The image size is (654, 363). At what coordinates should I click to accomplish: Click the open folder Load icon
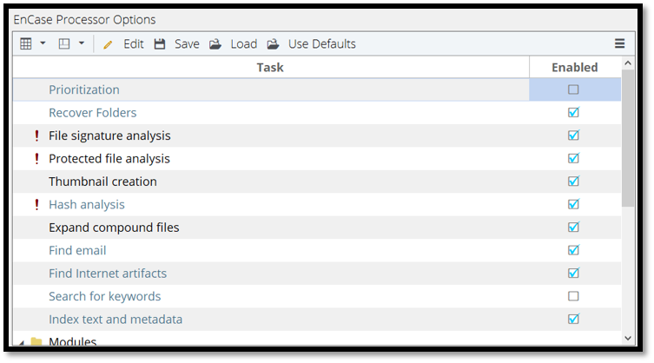(215, 44)
